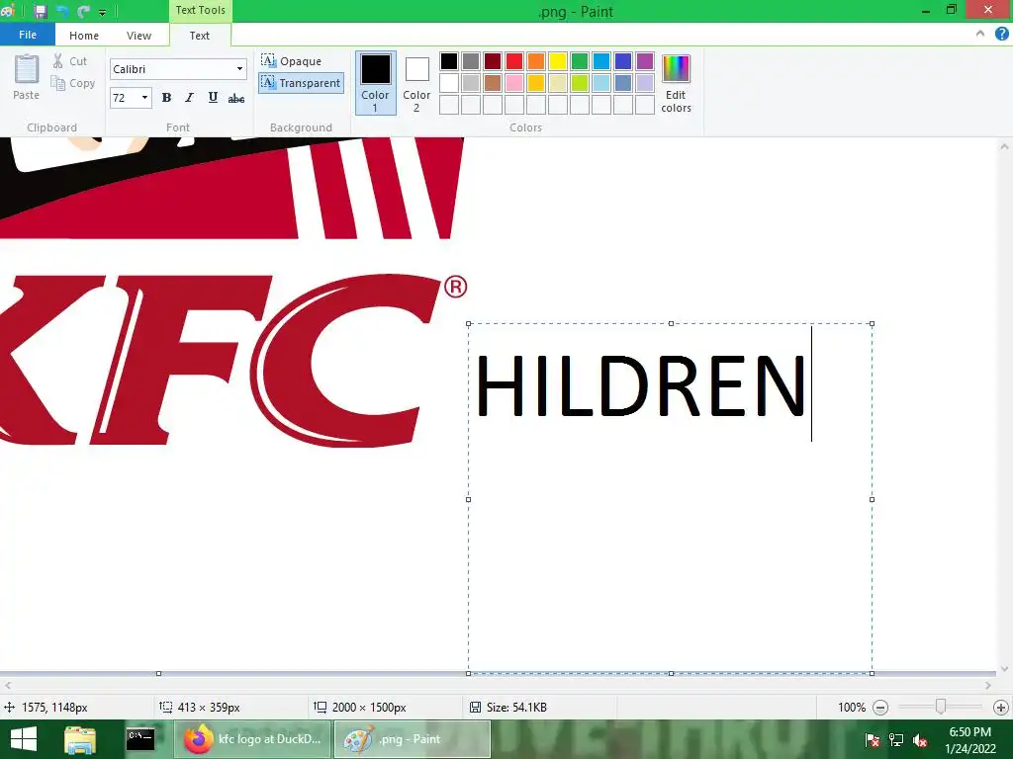
Task: Click the horizontal scrollbar right arrow
Action: (x=988, y=685)
